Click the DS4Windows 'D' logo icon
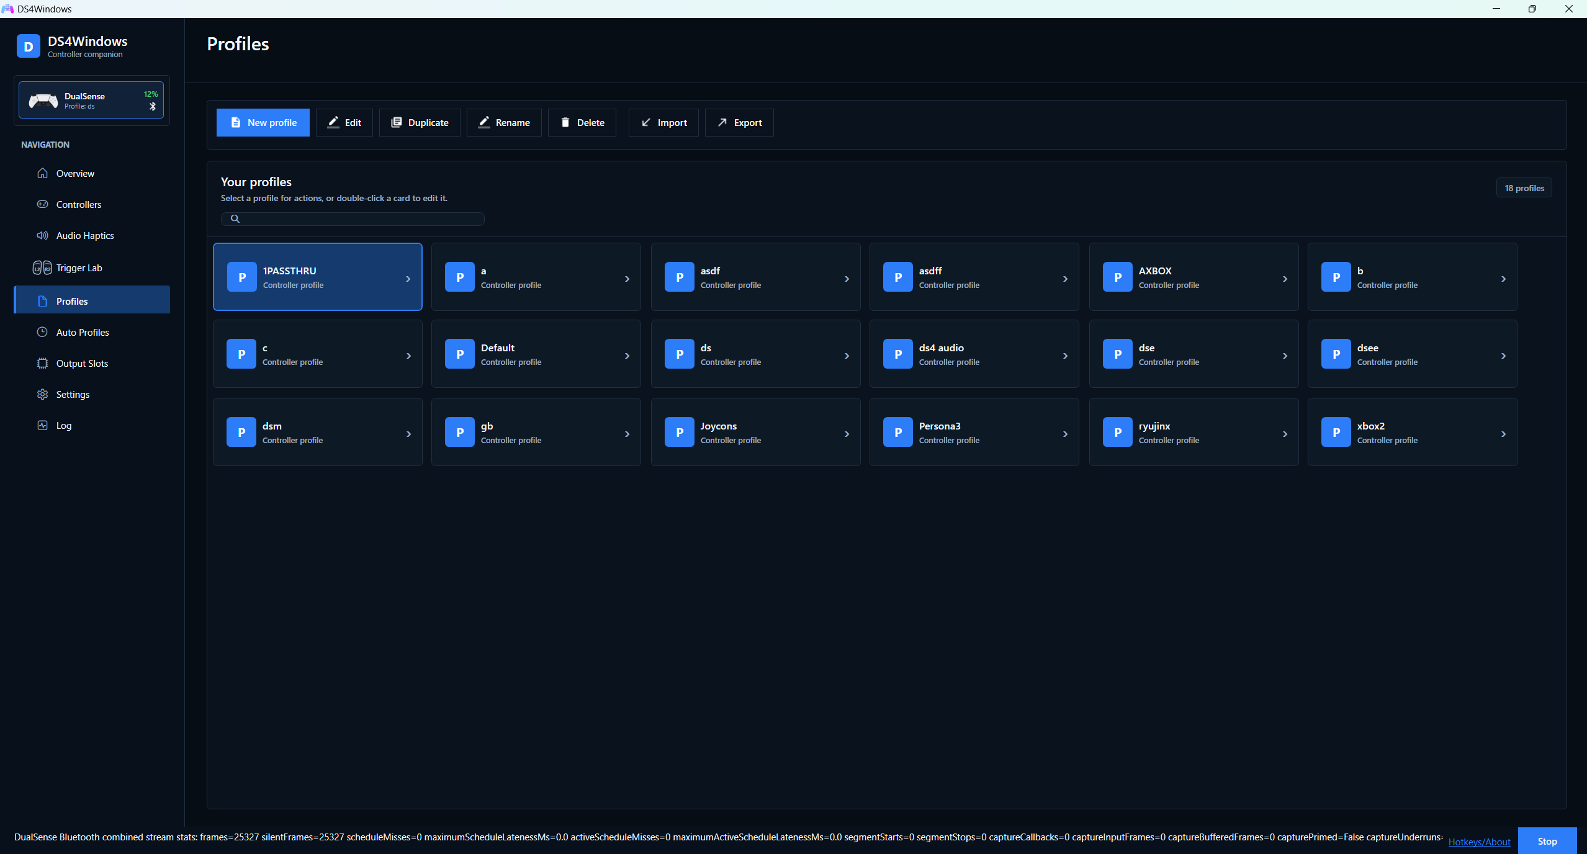Viewport: 1587px width, 854px height. pyautogui.click(x=29, y=47)
